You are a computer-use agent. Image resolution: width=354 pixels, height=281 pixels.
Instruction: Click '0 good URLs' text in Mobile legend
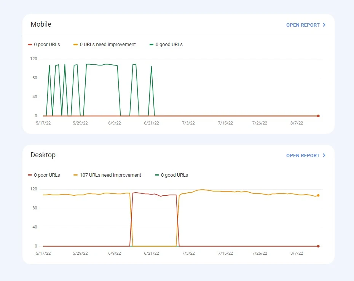(x=169, y=45)
